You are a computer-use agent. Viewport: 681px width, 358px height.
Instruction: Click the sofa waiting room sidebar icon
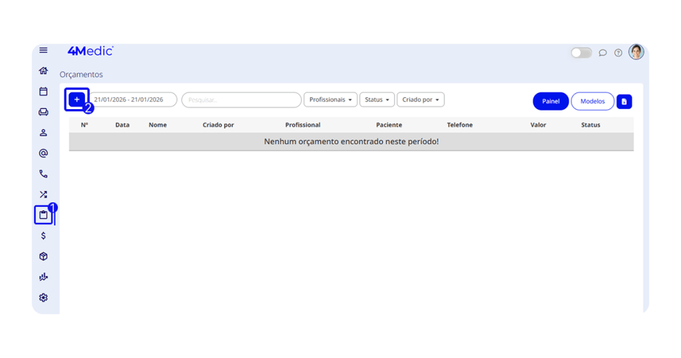pos(43,112)
